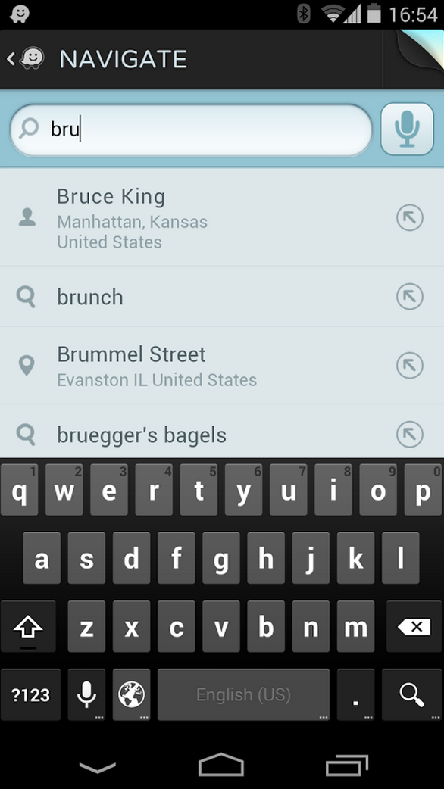Tap the keyboard voice input key
Image resolution: width=444 pixels, height=789 pixels.
click(x=86, y=694)
